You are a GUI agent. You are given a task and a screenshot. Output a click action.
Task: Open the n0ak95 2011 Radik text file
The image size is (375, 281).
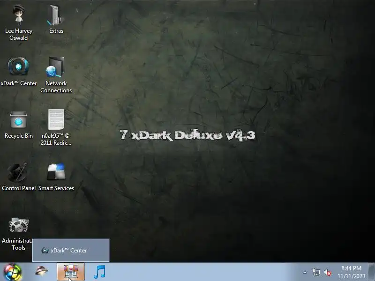(x=56, y=127)
